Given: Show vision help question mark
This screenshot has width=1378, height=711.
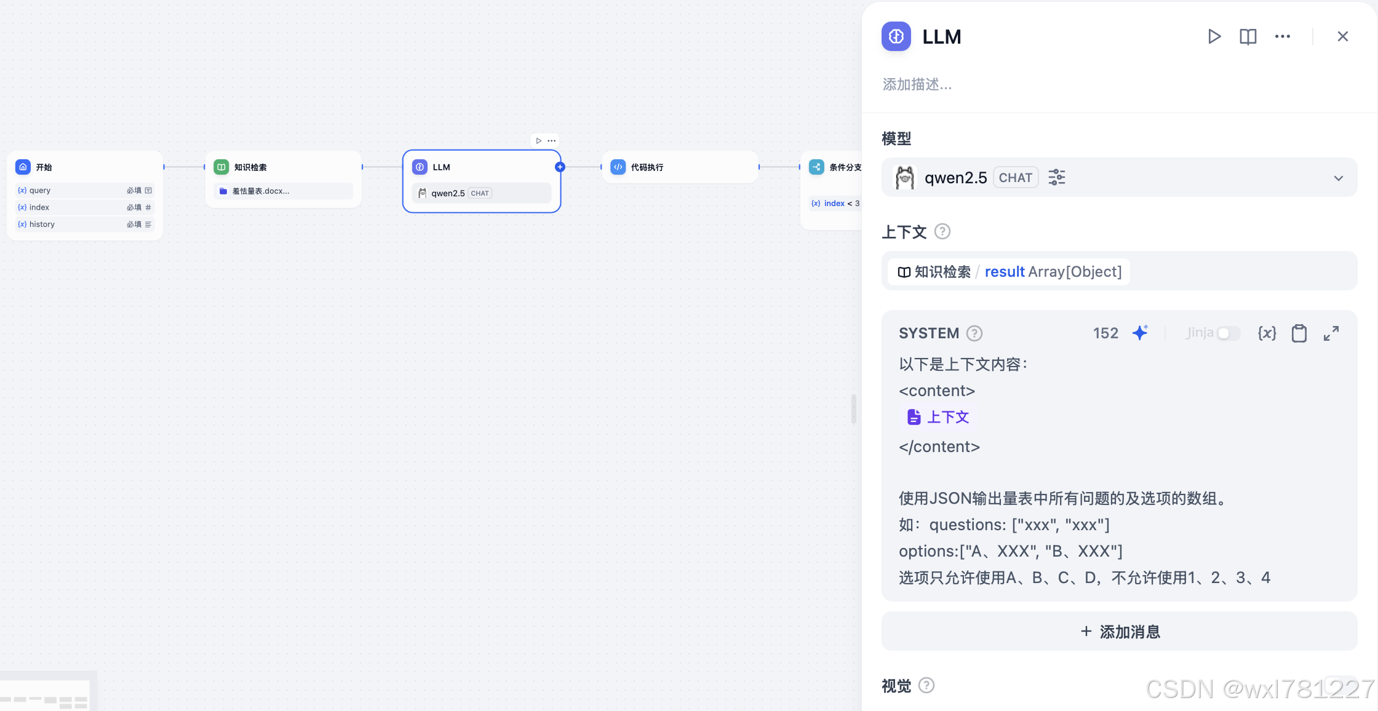Looking at the screenshot, I should point(926,685).
